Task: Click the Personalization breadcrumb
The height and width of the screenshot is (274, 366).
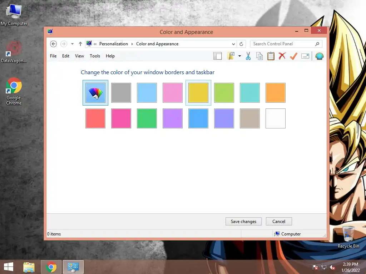Action: pyautogui.click(x=113, y=44)
